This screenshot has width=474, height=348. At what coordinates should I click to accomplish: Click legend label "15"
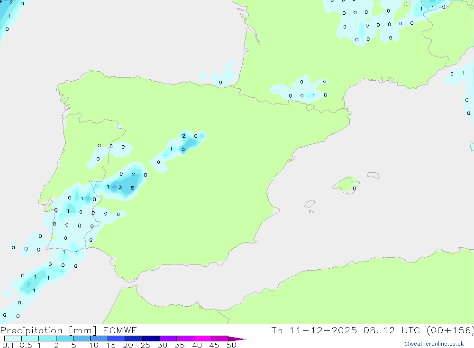(x=111, y=345)
